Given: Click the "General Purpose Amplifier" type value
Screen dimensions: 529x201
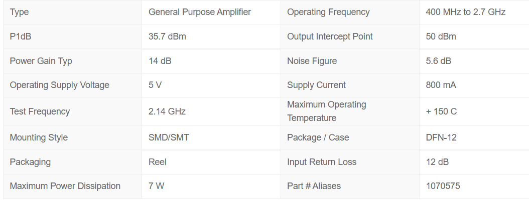Looking at the screenshot, I should point(199,12).
